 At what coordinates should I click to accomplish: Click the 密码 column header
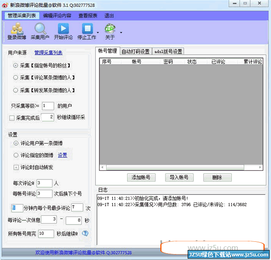coord(168,61)
